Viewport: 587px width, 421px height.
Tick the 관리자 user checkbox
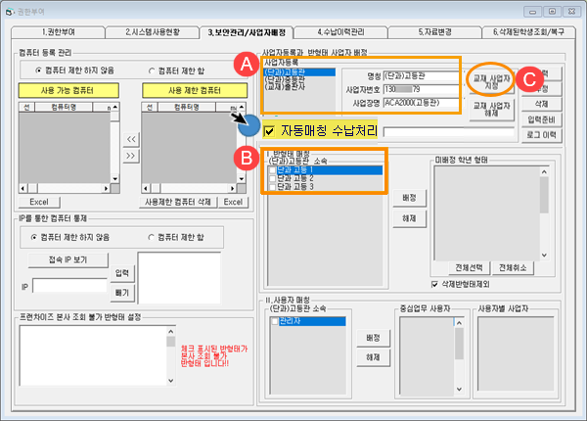click(272, 319)
